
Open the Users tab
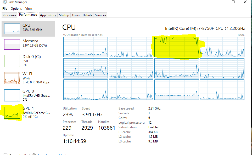[76, 15]
